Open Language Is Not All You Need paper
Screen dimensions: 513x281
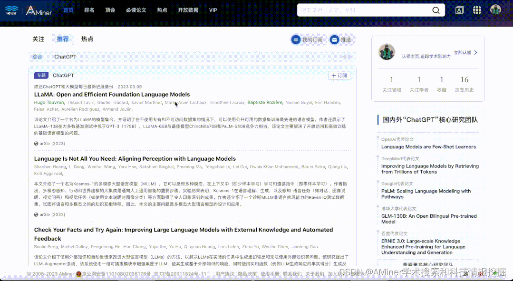pyautogui.click(x=135, y=159)
